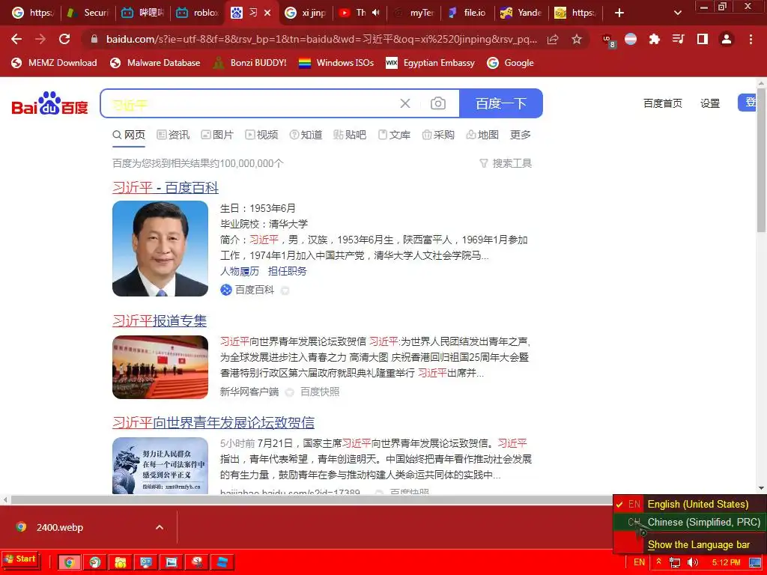Open the 担任职务 link
Image resolution: width=767 pixels, height=575 pixels.
287,271
